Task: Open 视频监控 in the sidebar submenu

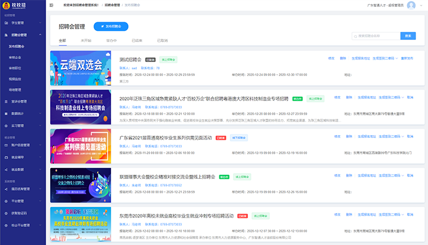Action: click(15, 79)
